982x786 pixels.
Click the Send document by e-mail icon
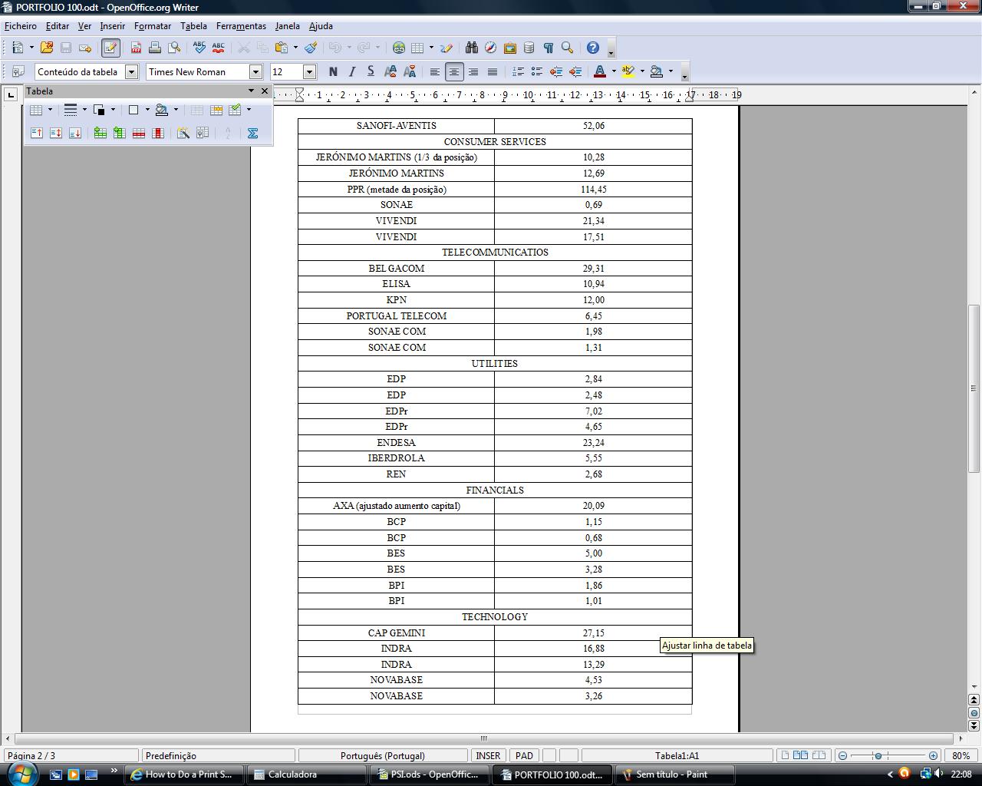tap(85, 48)
